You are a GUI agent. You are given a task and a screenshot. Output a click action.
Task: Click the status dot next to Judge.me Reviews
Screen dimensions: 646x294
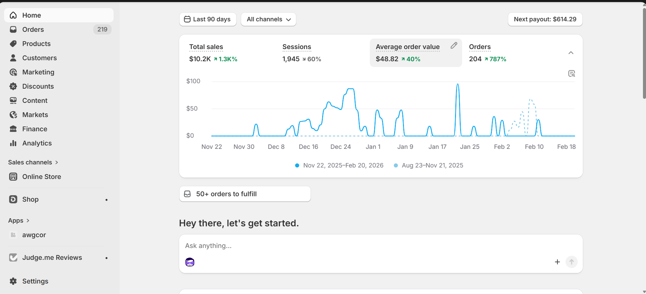click(x=106, y=258)
